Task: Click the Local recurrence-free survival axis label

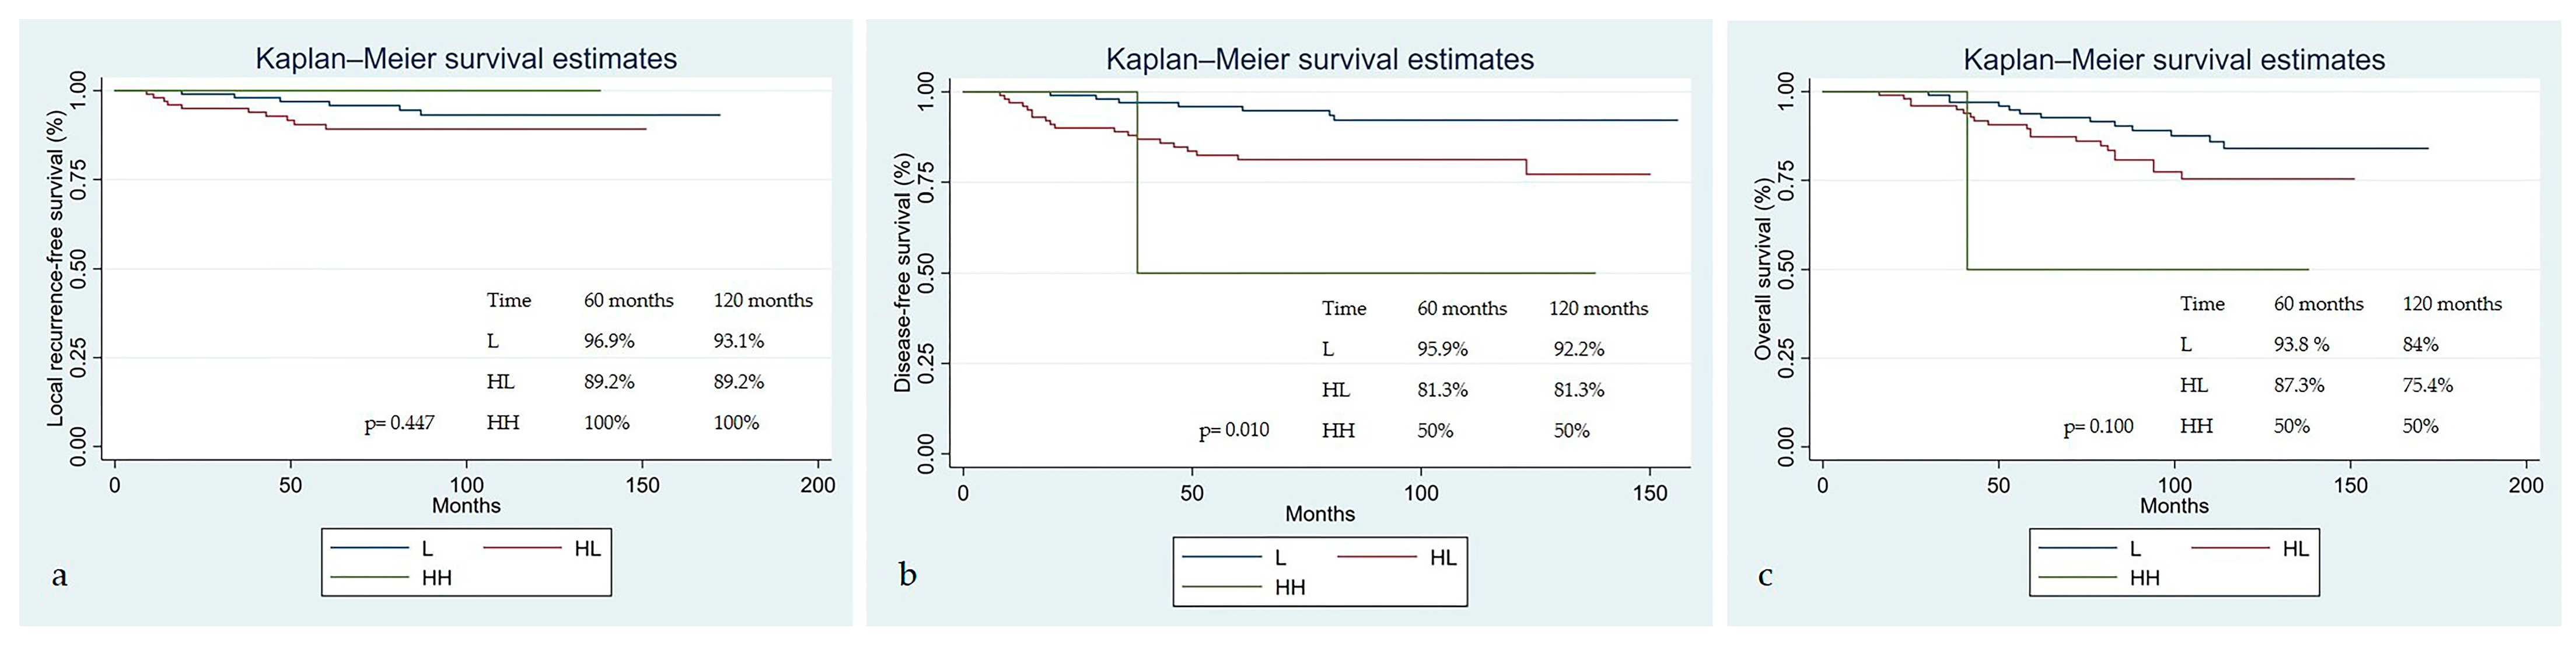Action: click(56, 268)
